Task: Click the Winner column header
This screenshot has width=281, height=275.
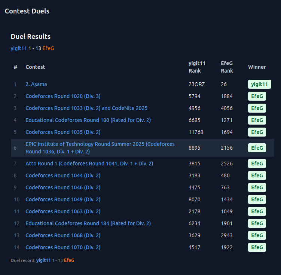Action: pyautogui.click(x=257, y=67)
